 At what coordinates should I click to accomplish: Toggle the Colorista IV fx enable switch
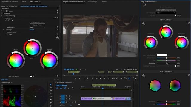(x=4, y=18)
